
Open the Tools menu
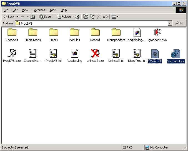pos(53,10)
